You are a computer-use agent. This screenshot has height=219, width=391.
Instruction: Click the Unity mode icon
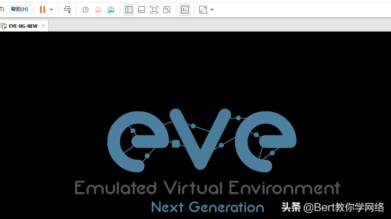(167, 10)
